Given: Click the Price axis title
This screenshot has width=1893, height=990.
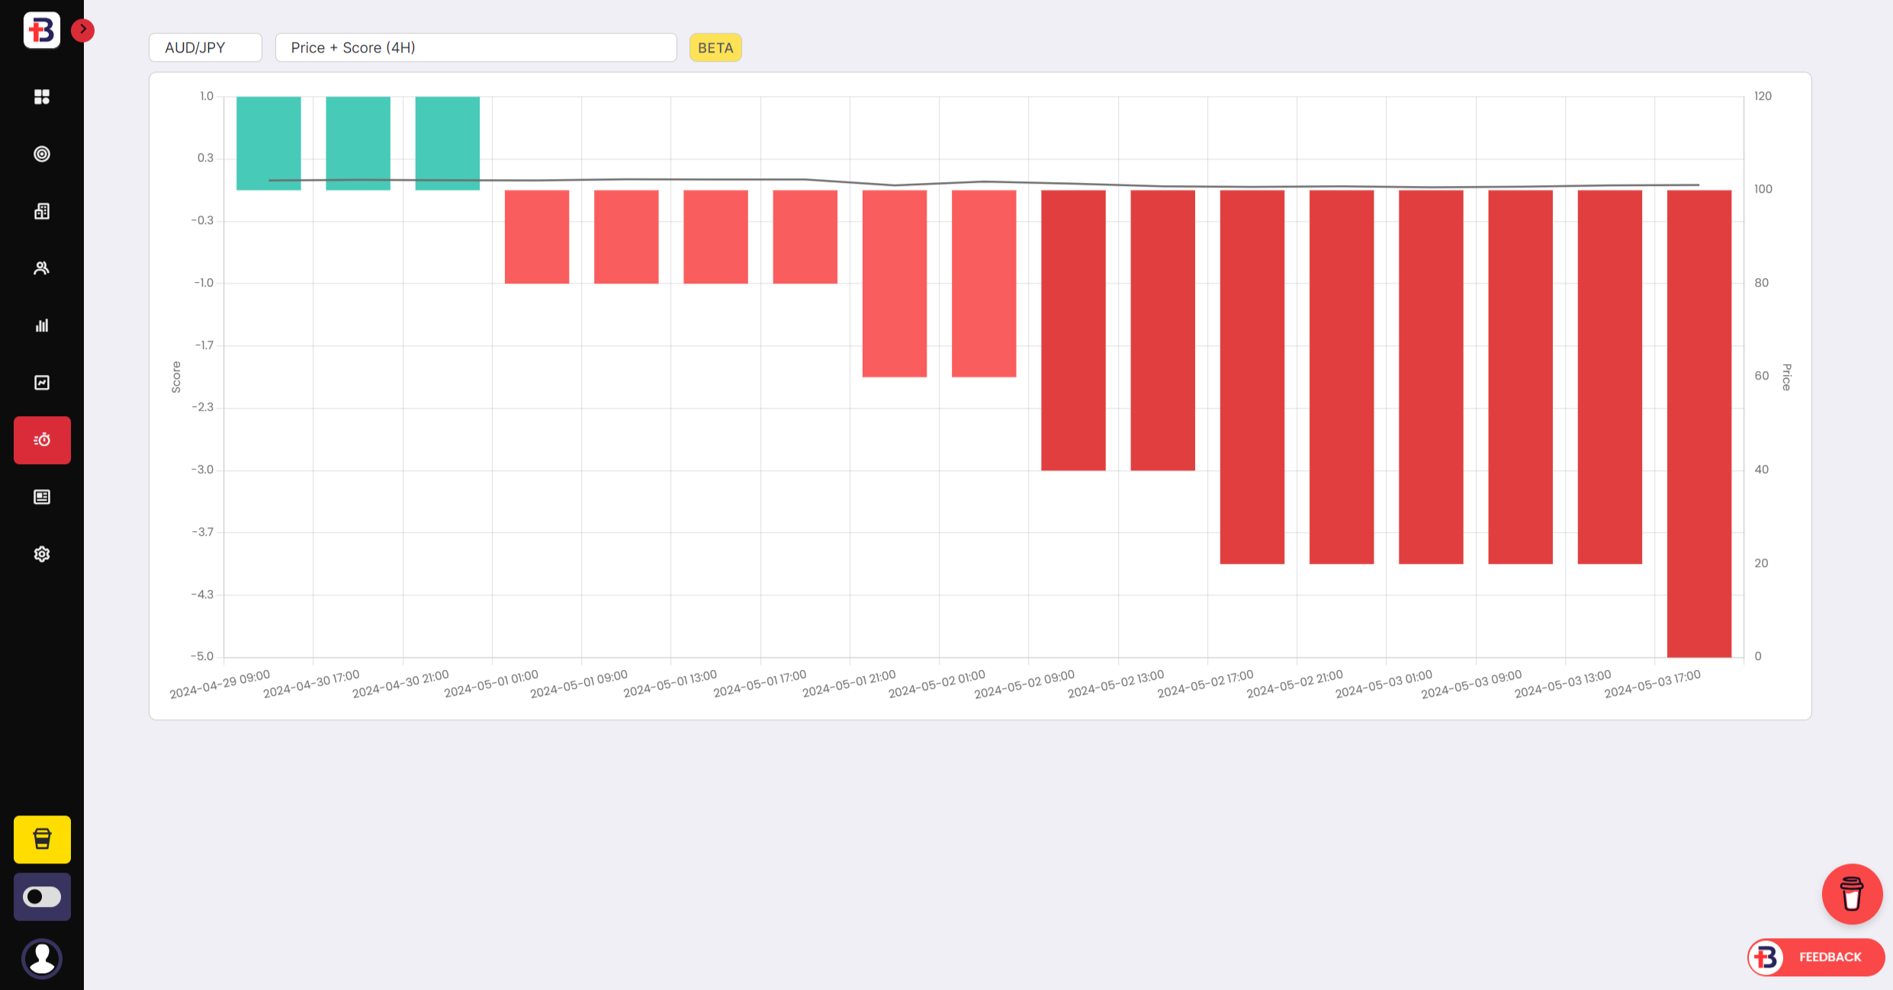Looking at the screenshot, I should [1786, 377].
